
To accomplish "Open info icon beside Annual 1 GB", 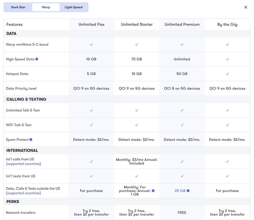I will (153, 191).
